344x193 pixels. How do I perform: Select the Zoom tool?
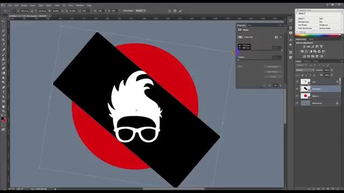click(x=3, y=112)
